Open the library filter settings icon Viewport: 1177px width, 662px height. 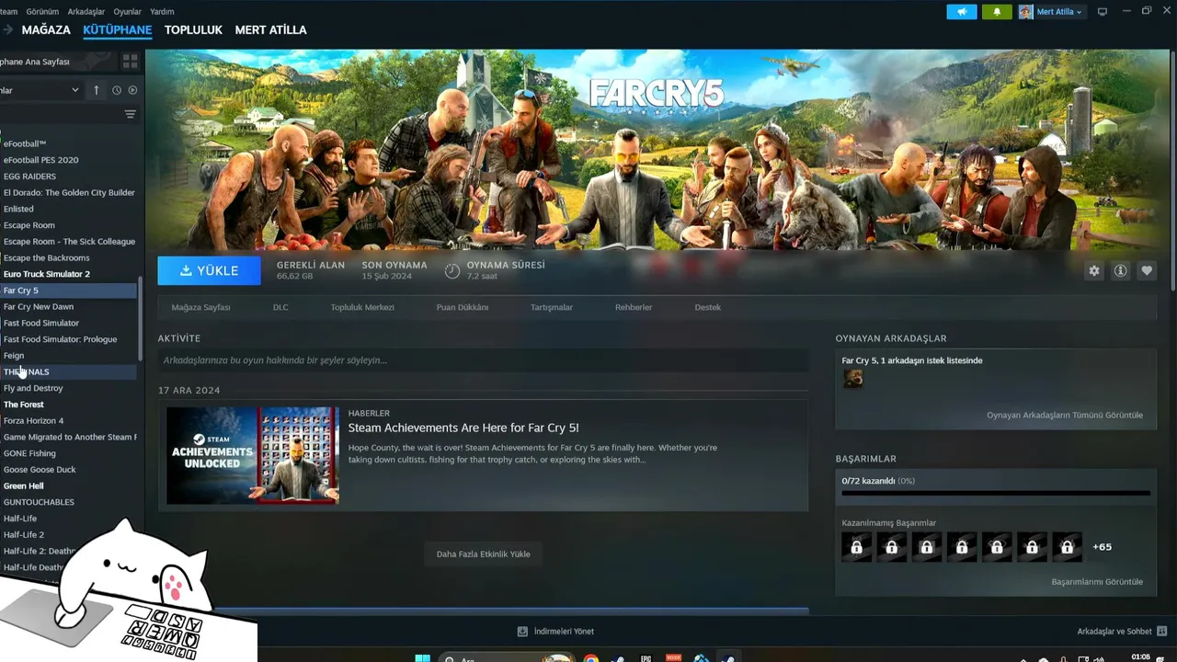131,115
